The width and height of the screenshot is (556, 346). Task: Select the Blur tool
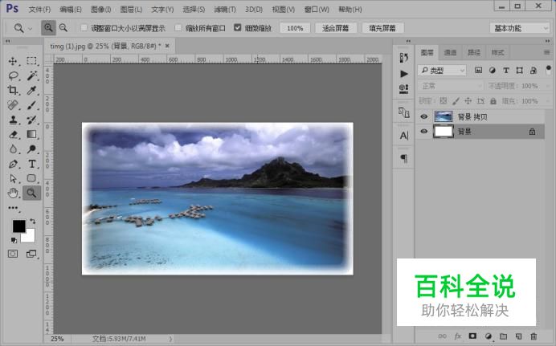pos(13,149)
